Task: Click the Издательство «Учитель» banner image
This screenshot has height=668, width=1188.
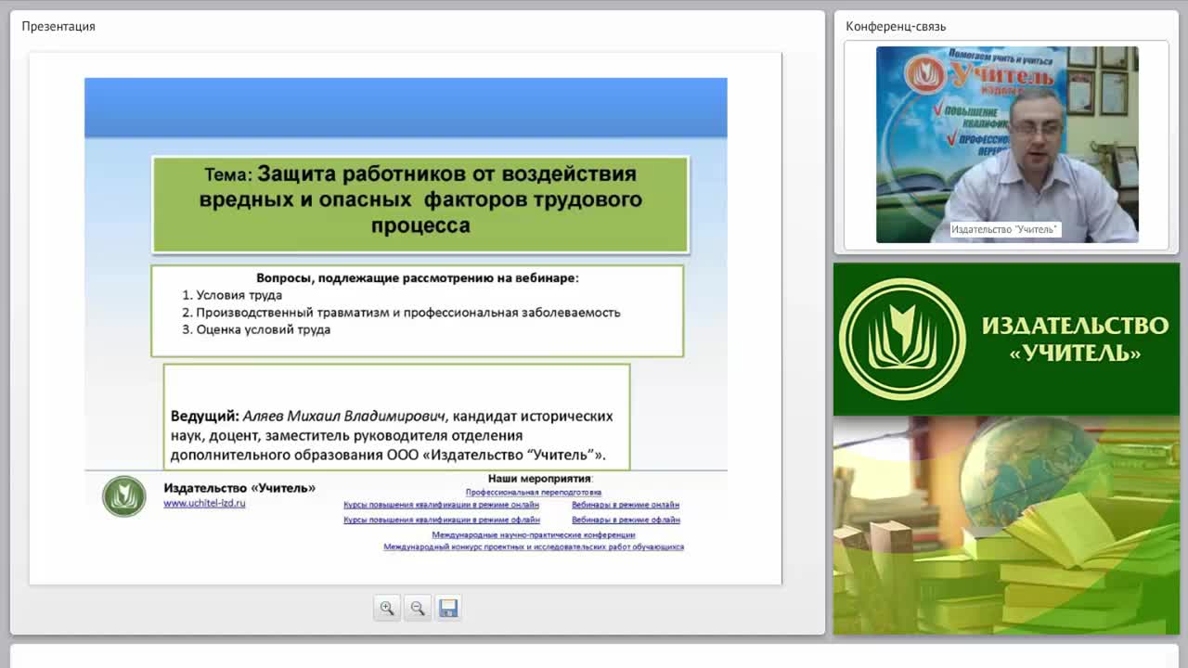Action: point(1007,340)
